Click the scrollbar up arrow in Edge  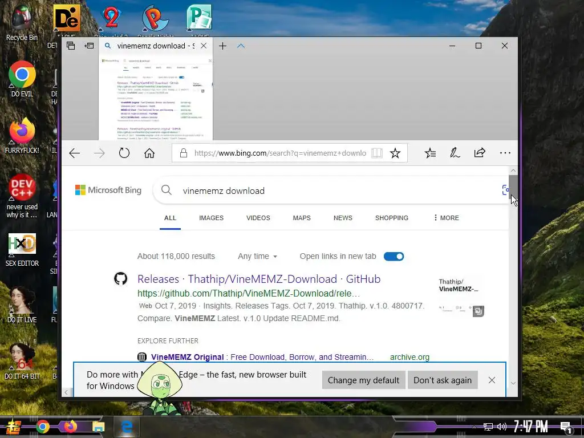pyautogui.click(x=513, y=171)
